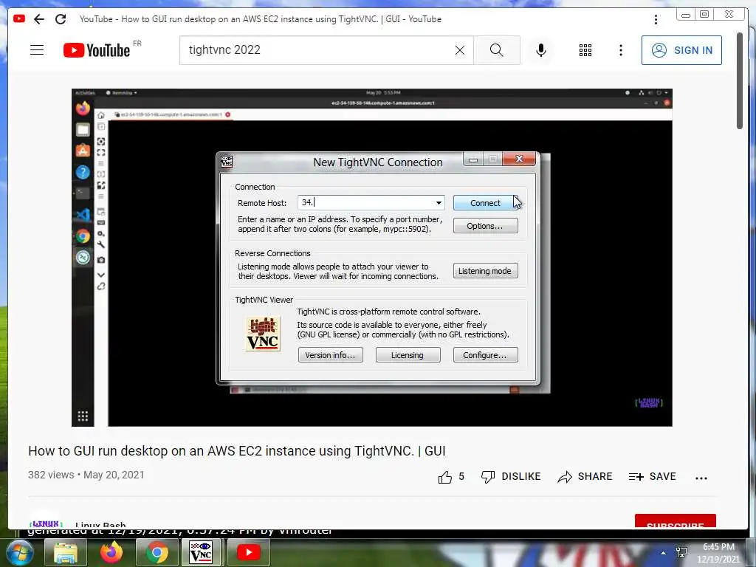Click the video title text "How to GUI run desktop..."
Screen dimensions: 756x567
coord(237,451)
